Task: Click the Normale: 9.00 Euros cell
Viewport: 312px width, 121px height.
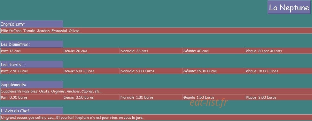Action: click(151, 71)
